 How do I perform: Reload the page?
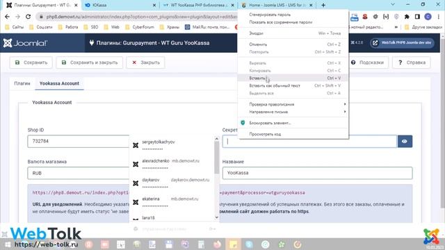coord(28,17)
